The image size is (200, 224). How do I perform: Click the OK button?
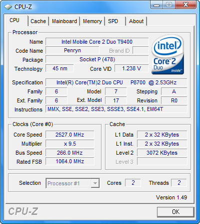point(175,212)
